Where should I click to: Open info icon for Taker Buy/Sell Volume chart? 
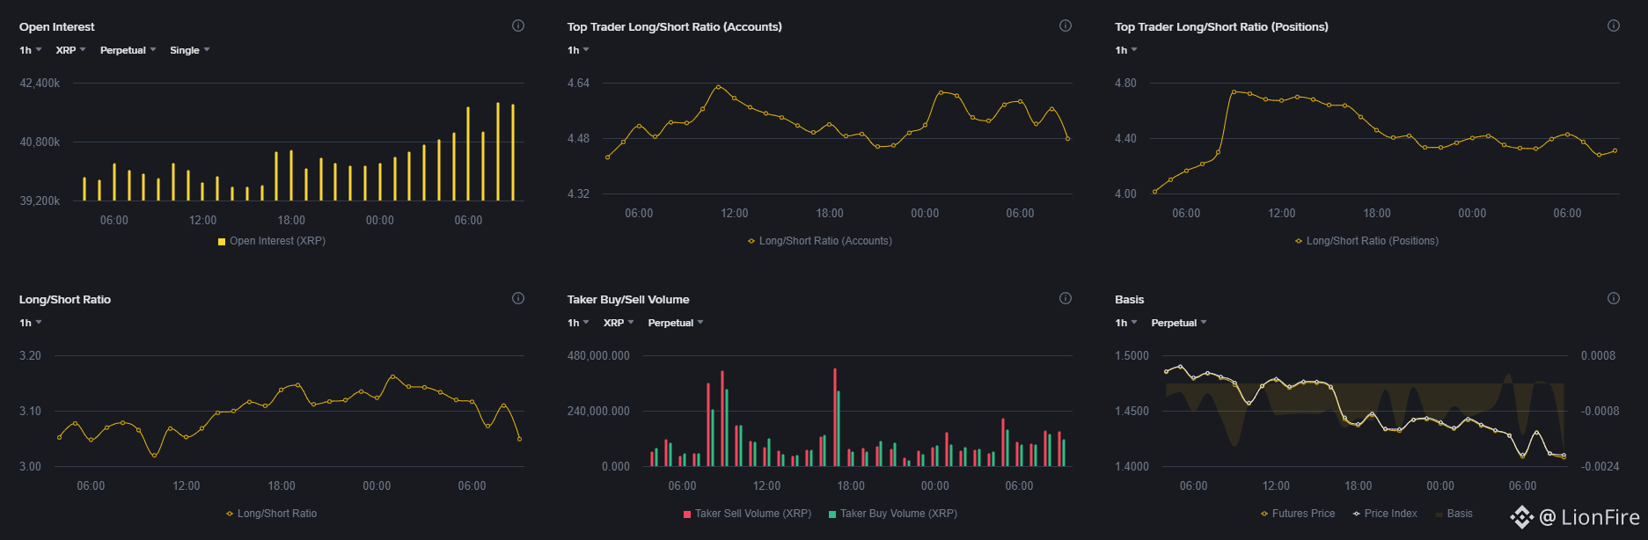point(1066,298)
